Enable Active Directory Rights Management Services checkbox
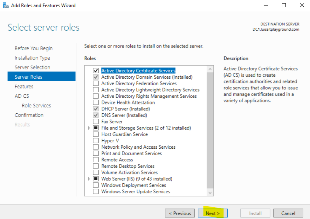 (x=96, y=96)
